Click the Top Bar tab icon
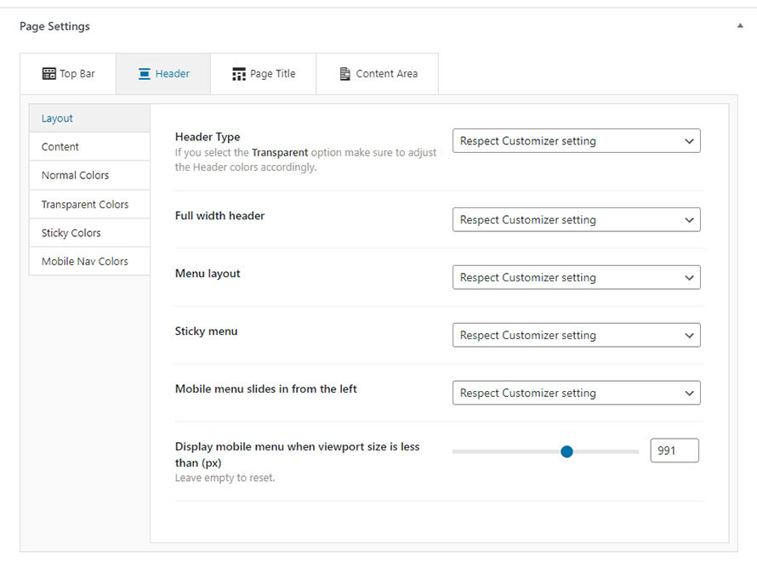The image size is (757, 561). point(48,74)
